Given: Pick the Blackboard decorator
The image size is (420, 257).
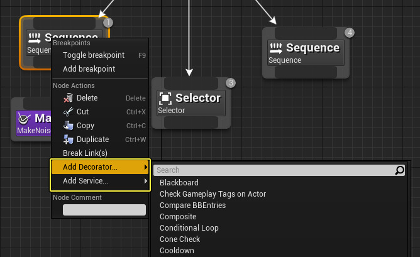Looking at the screenshot, I should (179, 183).
